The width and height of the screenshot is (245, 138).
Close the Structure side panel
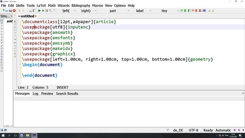point(11,16)
